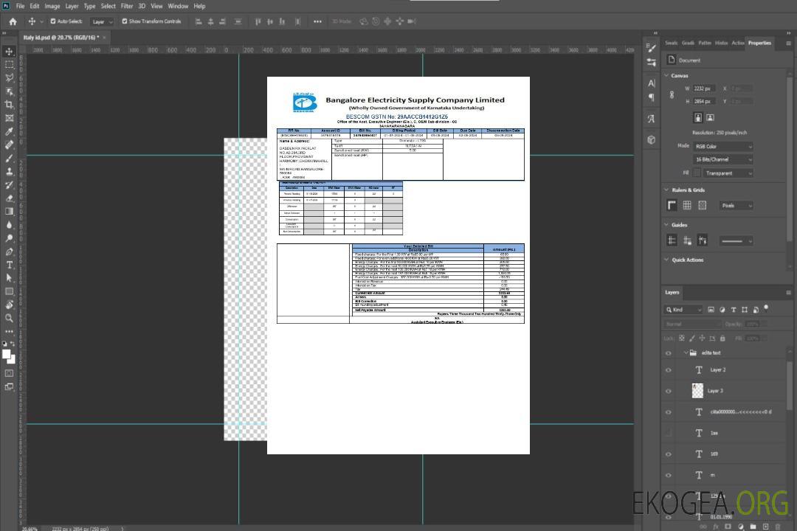Select the Eraser tool
The height and width of the screenshot is (531, 797).
[9, 198]
